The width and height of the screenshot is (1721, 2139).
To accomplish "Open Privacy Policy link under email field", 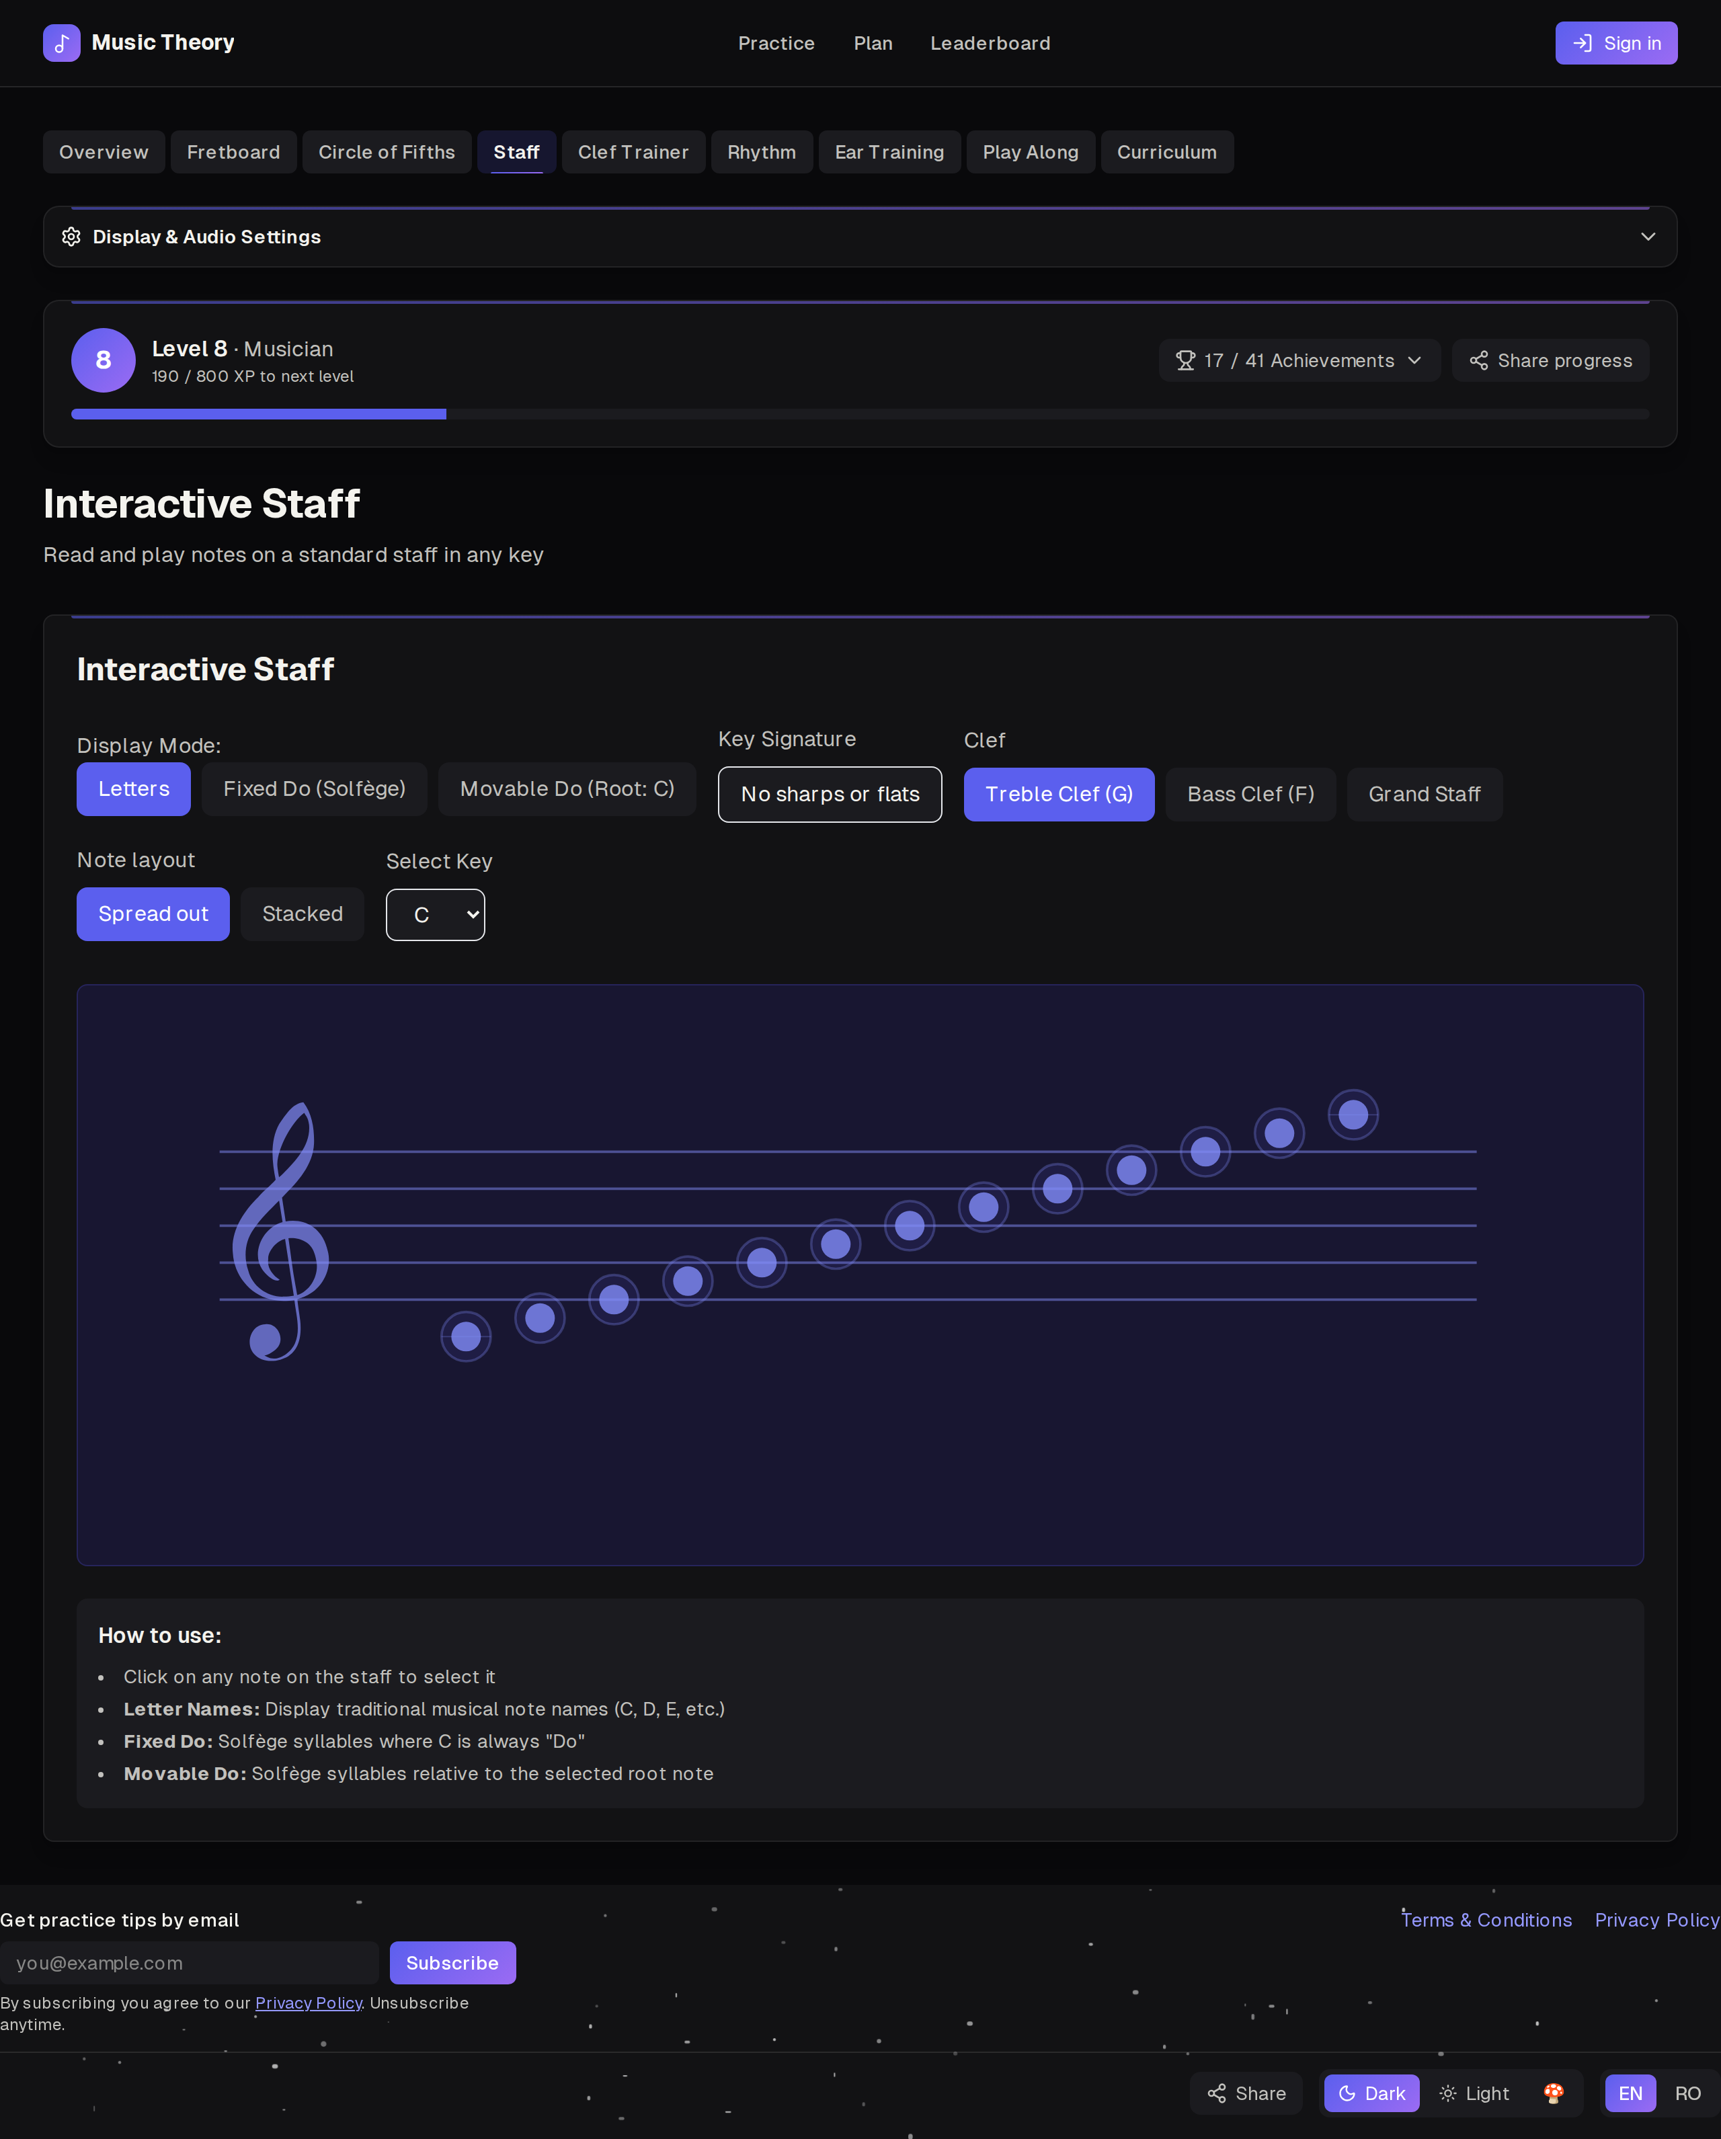I will (309, 2003).
